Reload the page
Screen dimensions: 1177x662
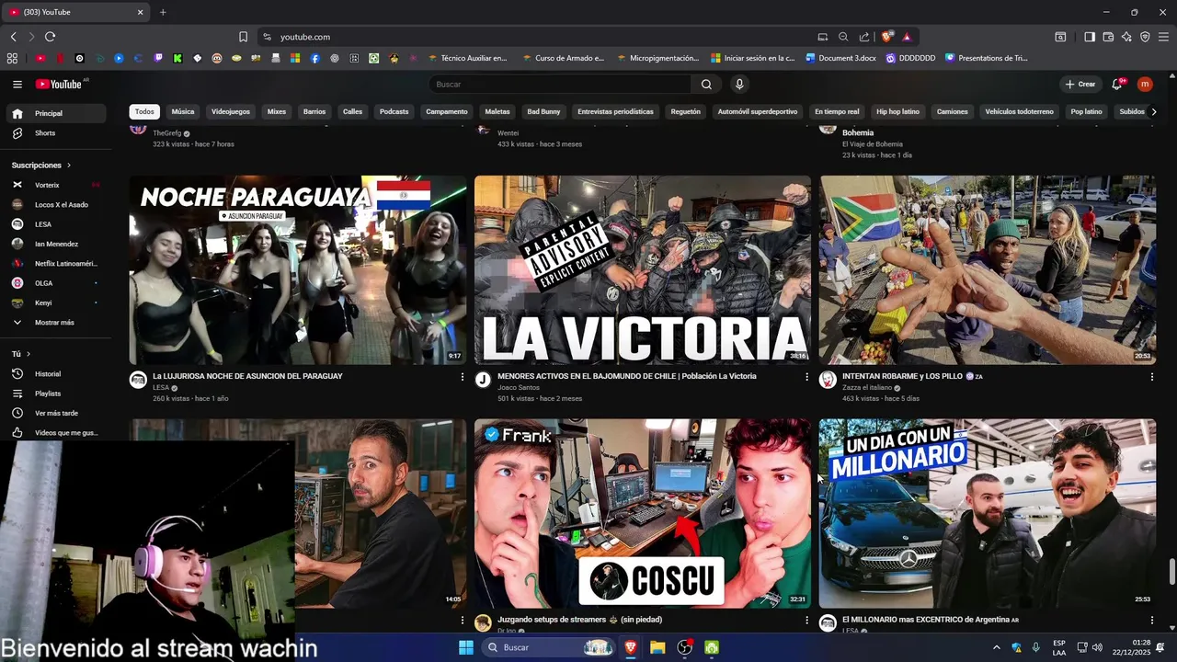[50, 37]
